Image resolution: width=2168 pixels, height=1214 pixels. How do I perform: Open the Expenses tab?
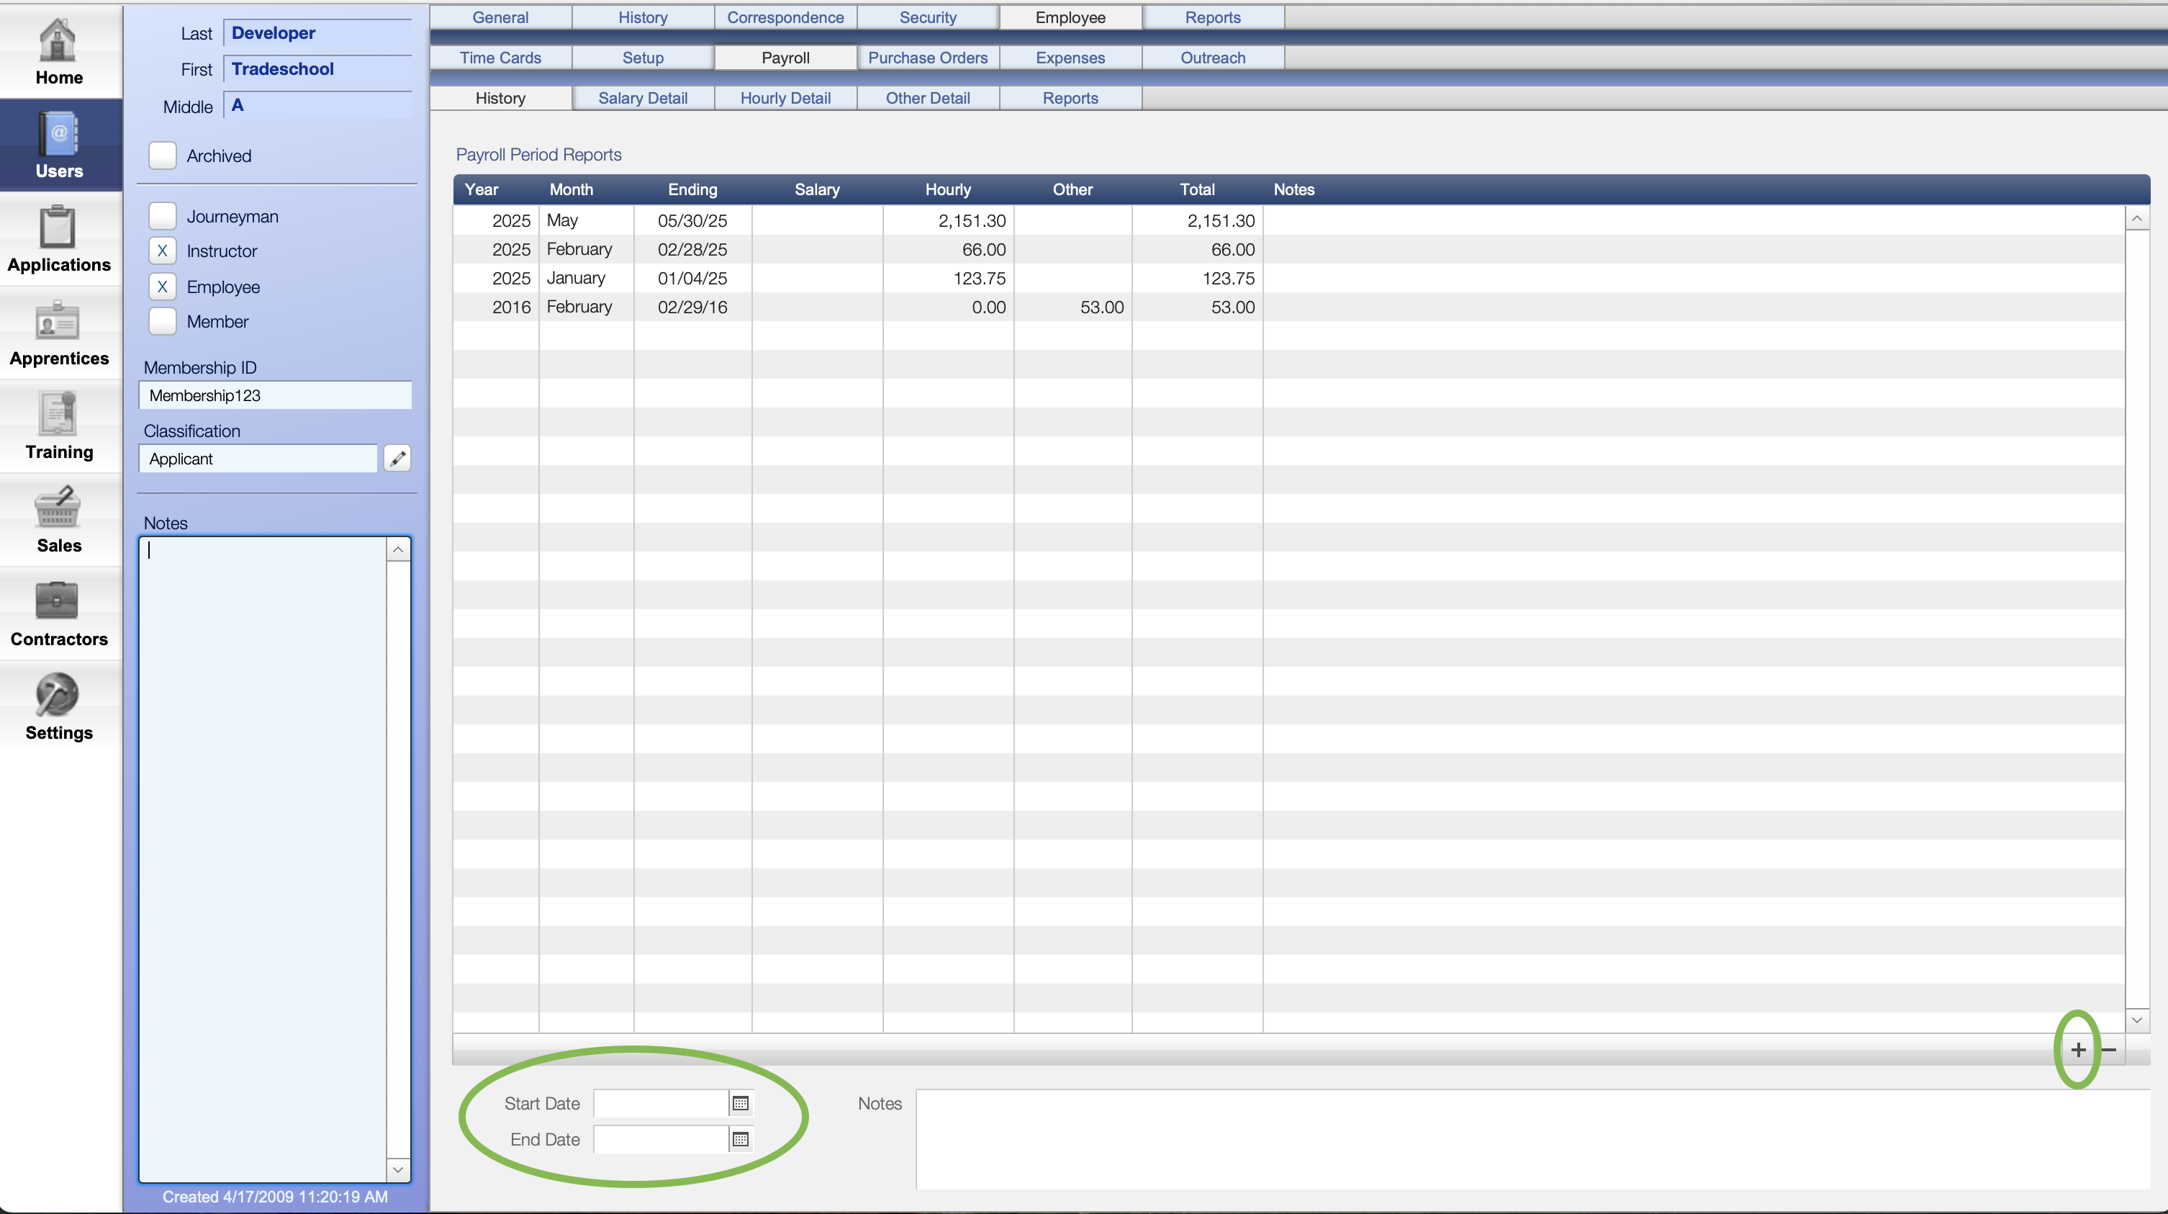(x=1070, y=58)
